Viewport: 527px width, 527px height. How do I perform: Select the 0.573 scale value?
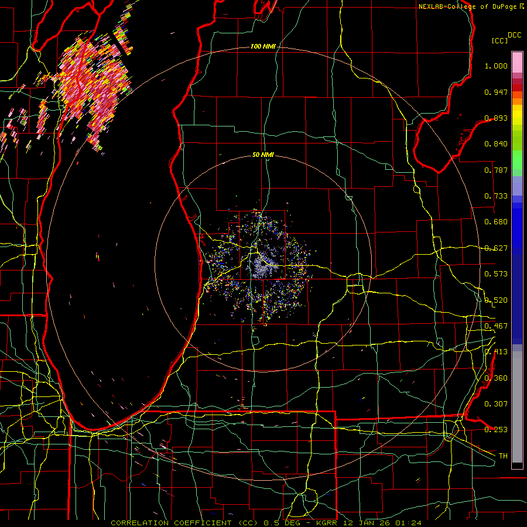click(x=496, y=274)
